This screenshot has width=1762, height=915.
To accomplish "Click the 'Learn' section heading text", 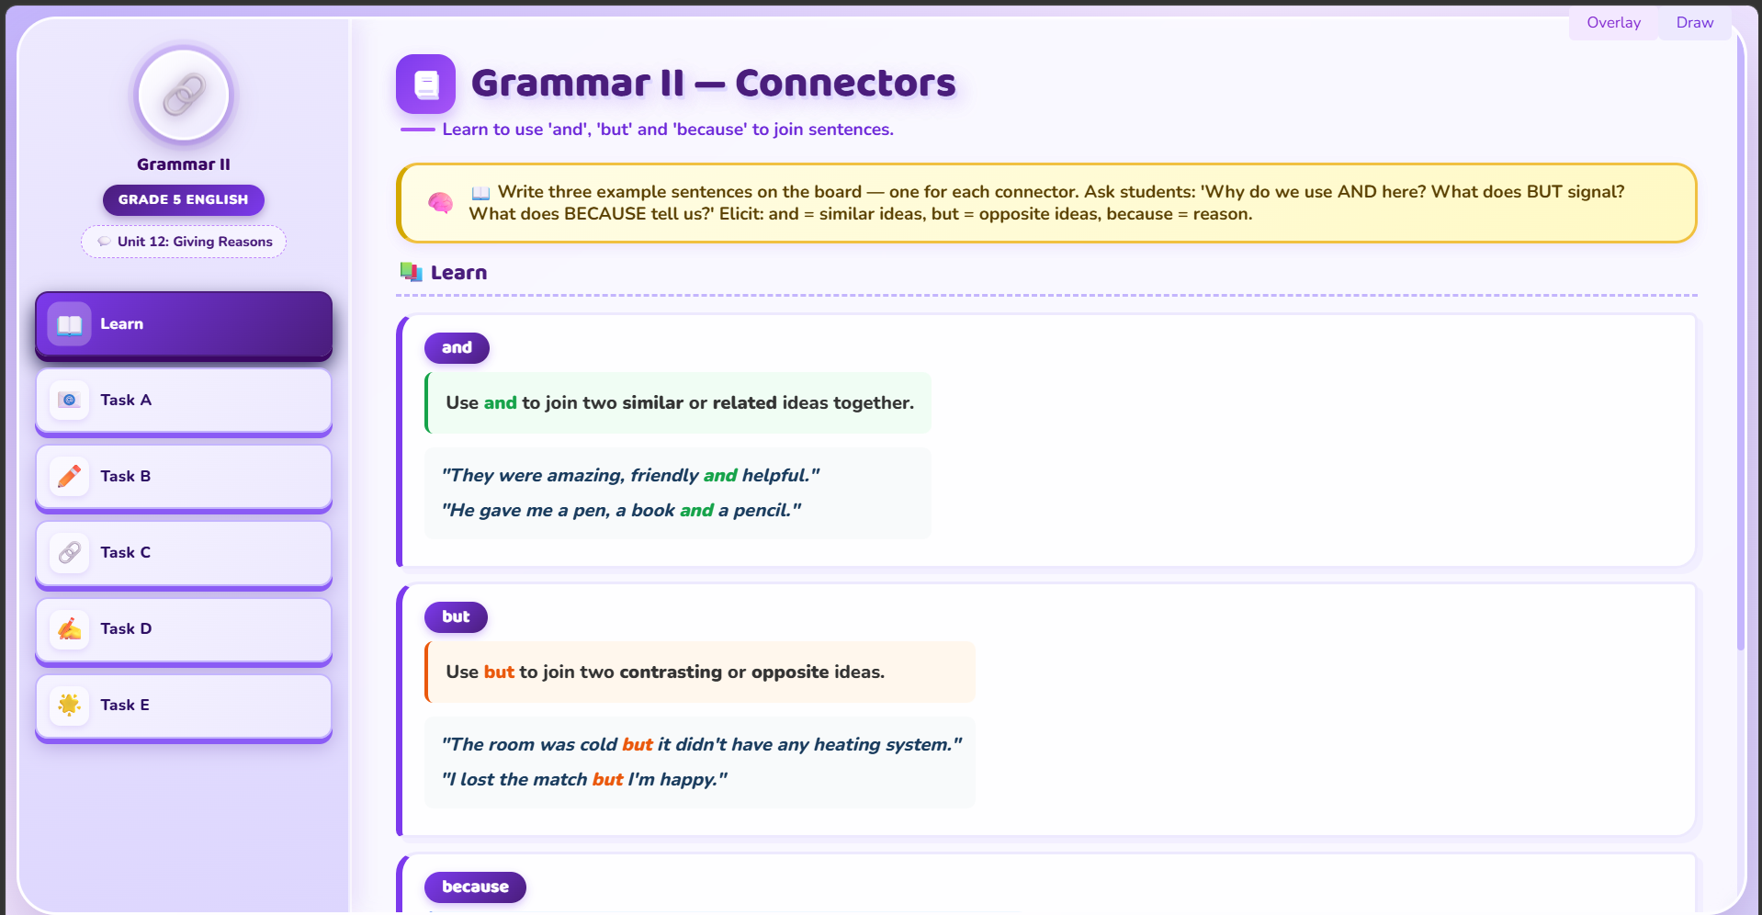I will (458, 273).
